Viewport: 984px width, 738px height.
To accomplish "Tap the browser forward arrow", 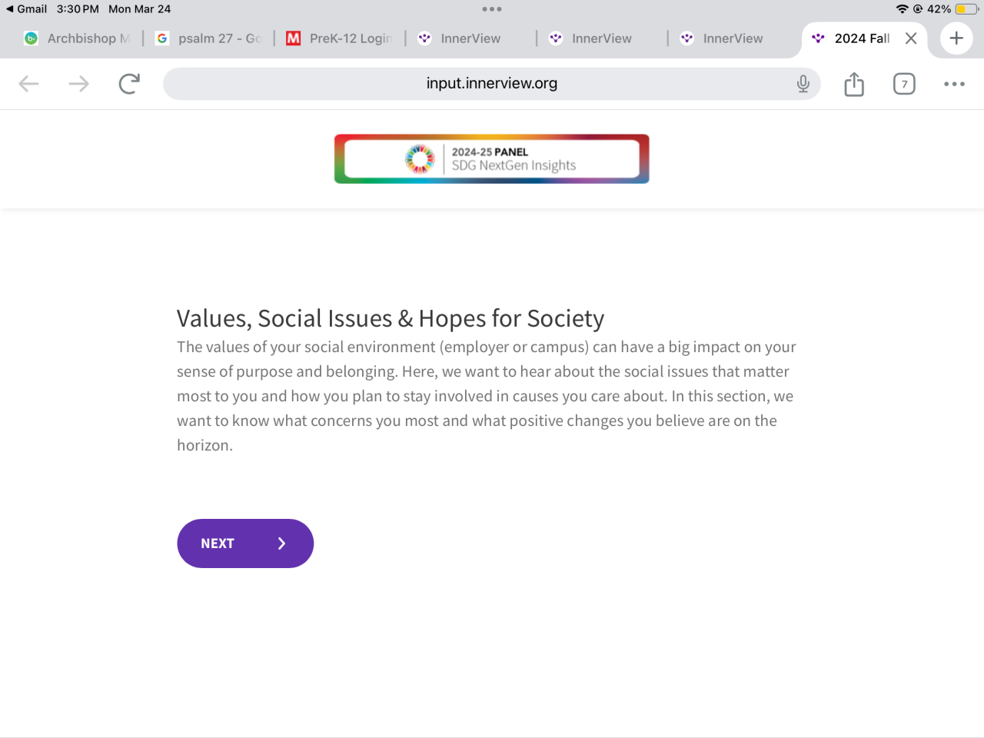I will coord(78,84).
